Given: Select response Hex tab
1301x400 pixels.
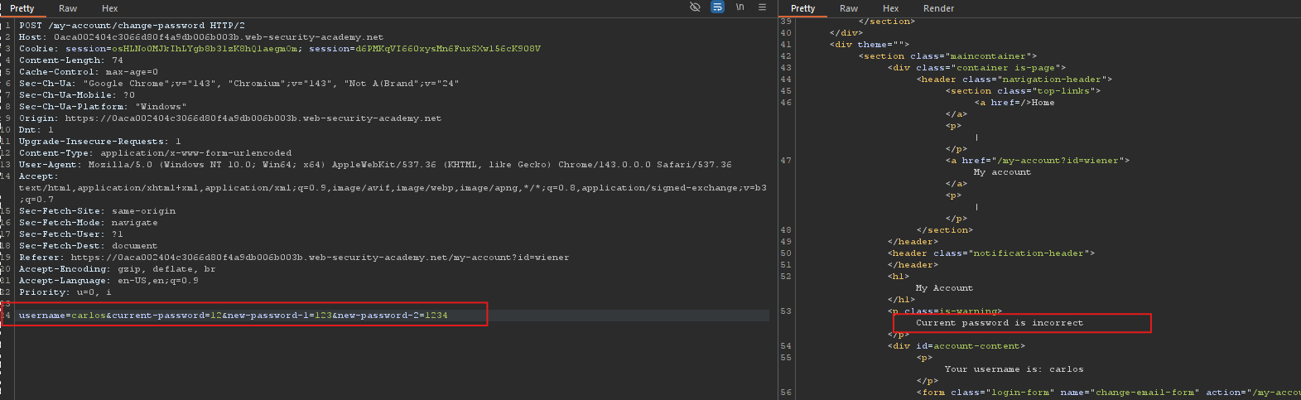Looking at the screenshot, I should [x=891, y=8].
